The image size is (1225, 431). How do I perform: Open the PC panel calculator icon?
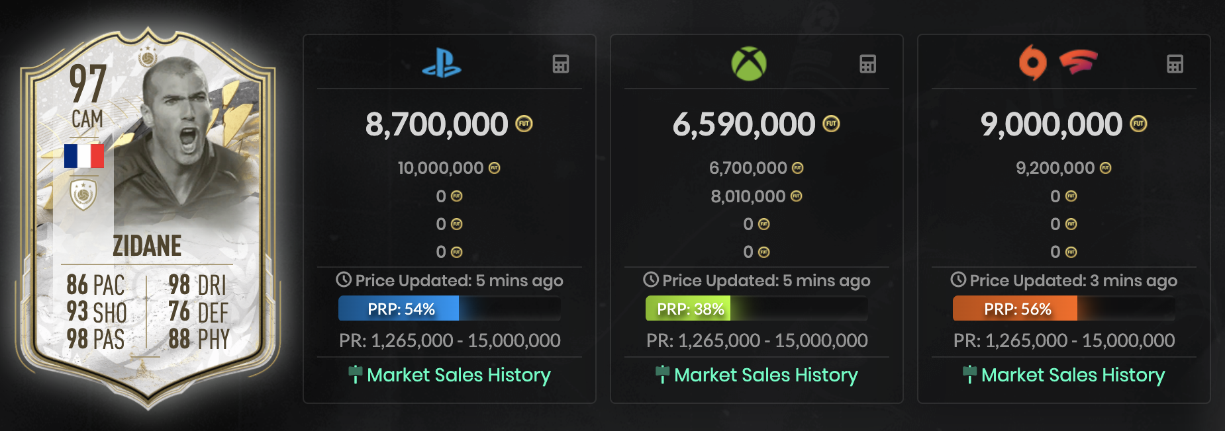(1175, 64)
